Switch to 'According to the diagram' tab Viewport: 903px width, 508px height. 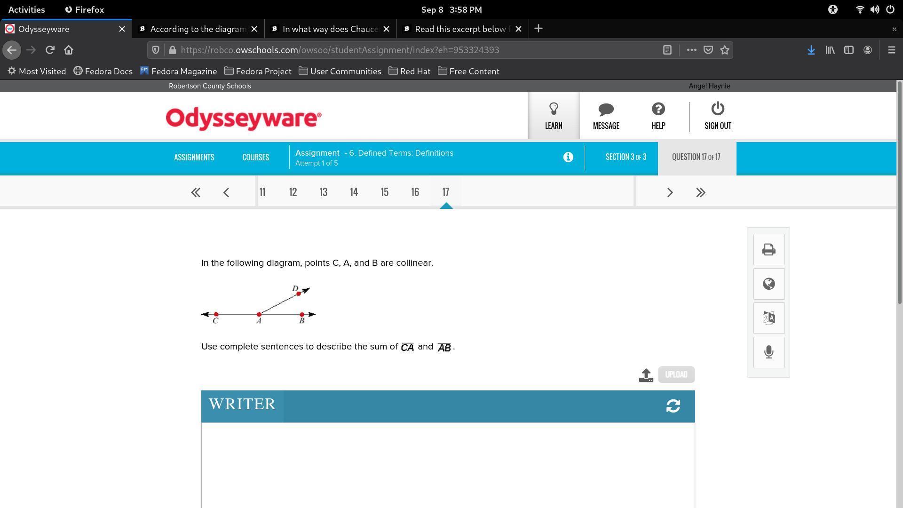click(198, 29)
